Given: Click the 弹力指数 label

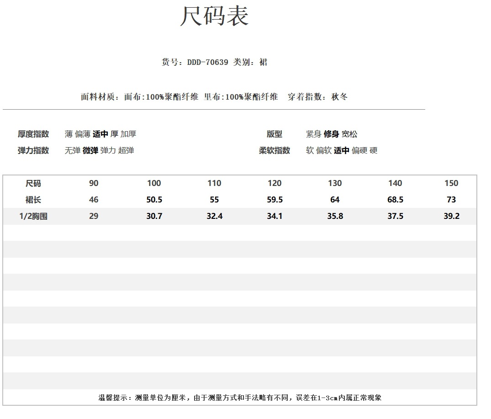Looking at the screenshot, I should tap(33, 150).
